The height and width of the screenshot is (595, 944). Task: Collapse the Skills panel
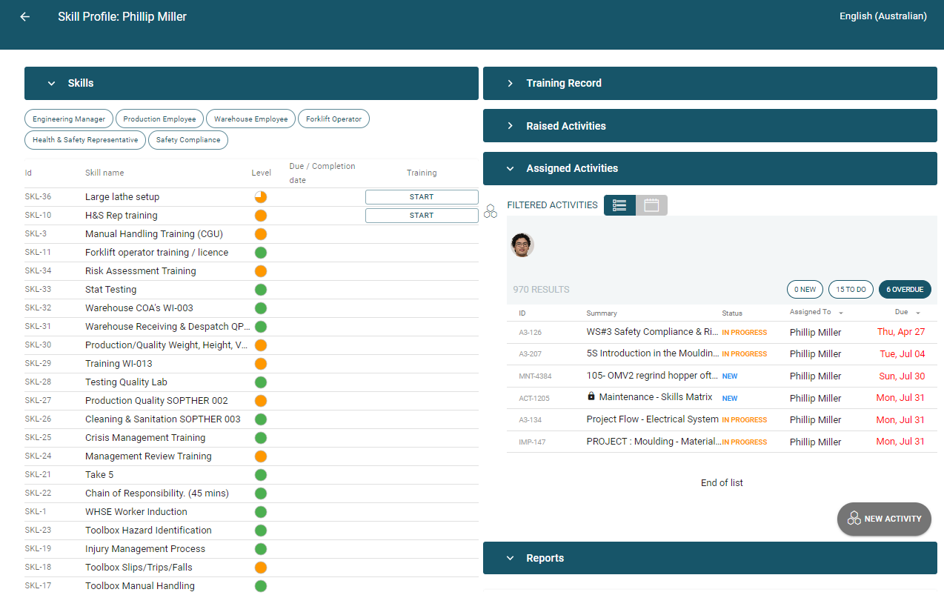click(x=52, y=84)
